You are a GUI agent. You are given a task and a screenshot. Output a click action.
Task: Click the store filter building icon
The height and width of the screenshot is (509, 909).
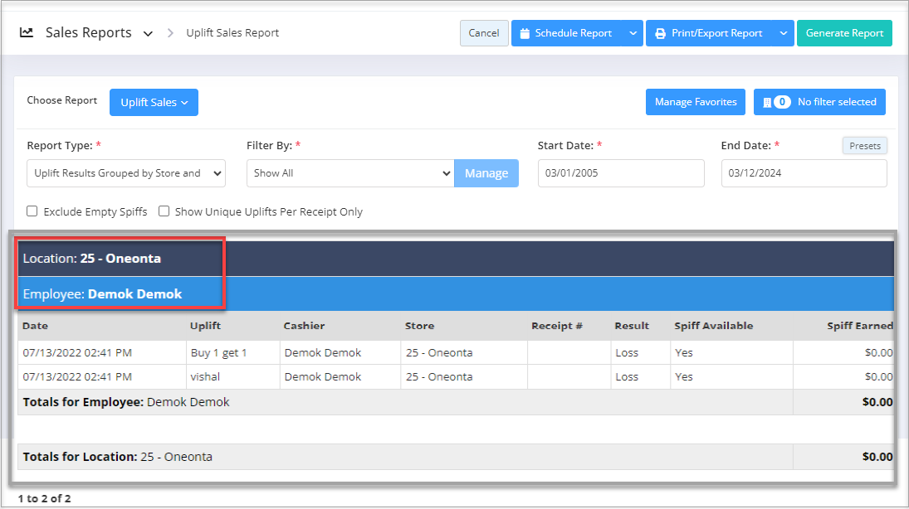click(x=767, y=103)
